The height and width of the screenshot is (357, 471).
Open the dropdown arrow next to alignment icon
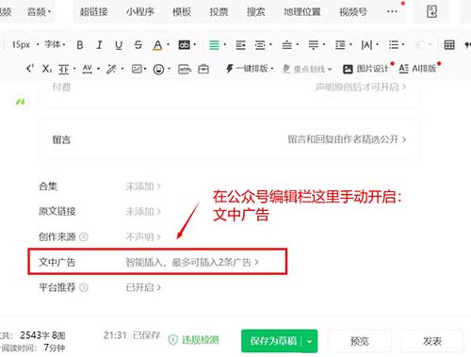[225, 45]
